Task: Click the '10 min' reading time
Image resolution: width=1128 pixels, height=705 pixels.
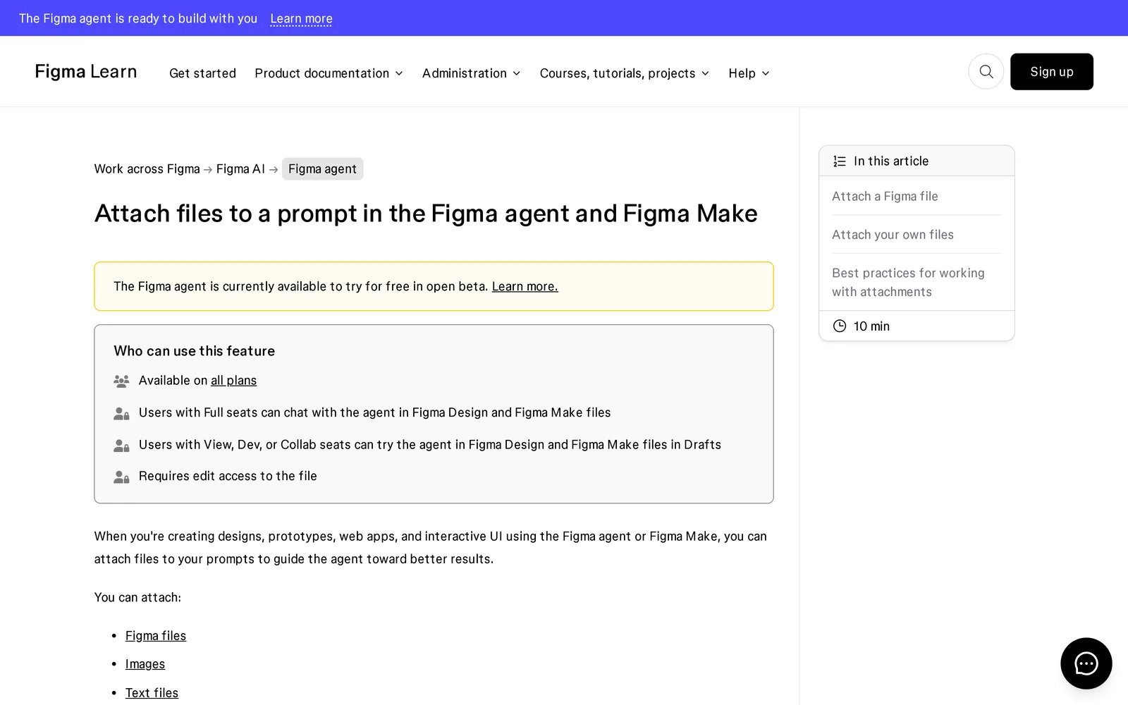Action: coord(871,326)
